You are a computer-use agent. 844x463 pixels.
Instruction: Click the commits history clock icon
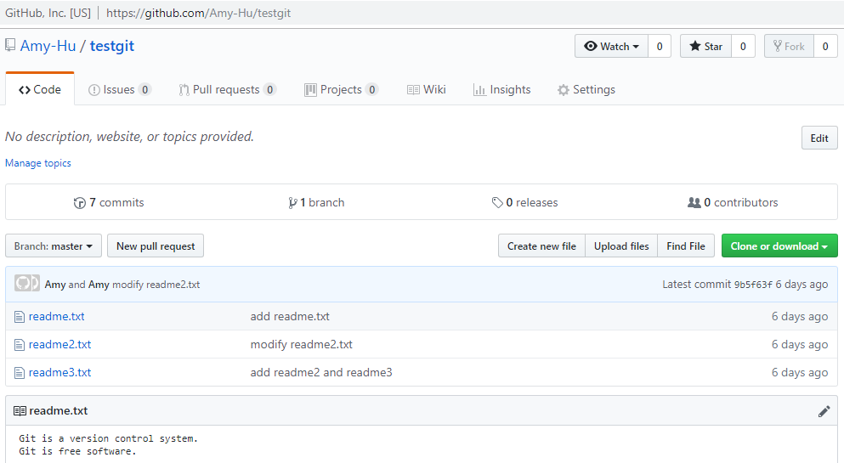click(80, 203)
